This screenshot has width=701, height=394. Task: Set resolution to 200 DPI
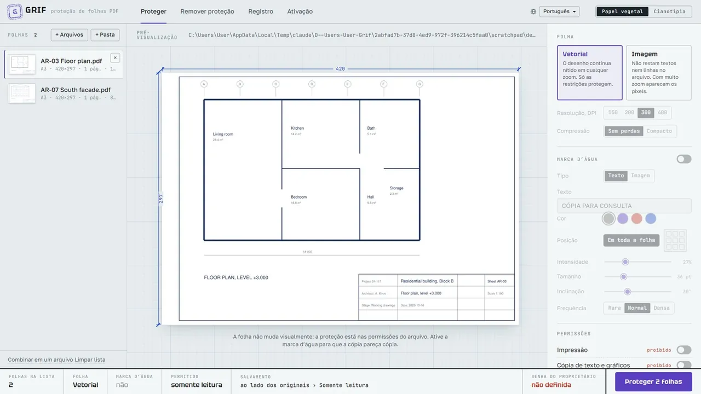coord(629,113)
